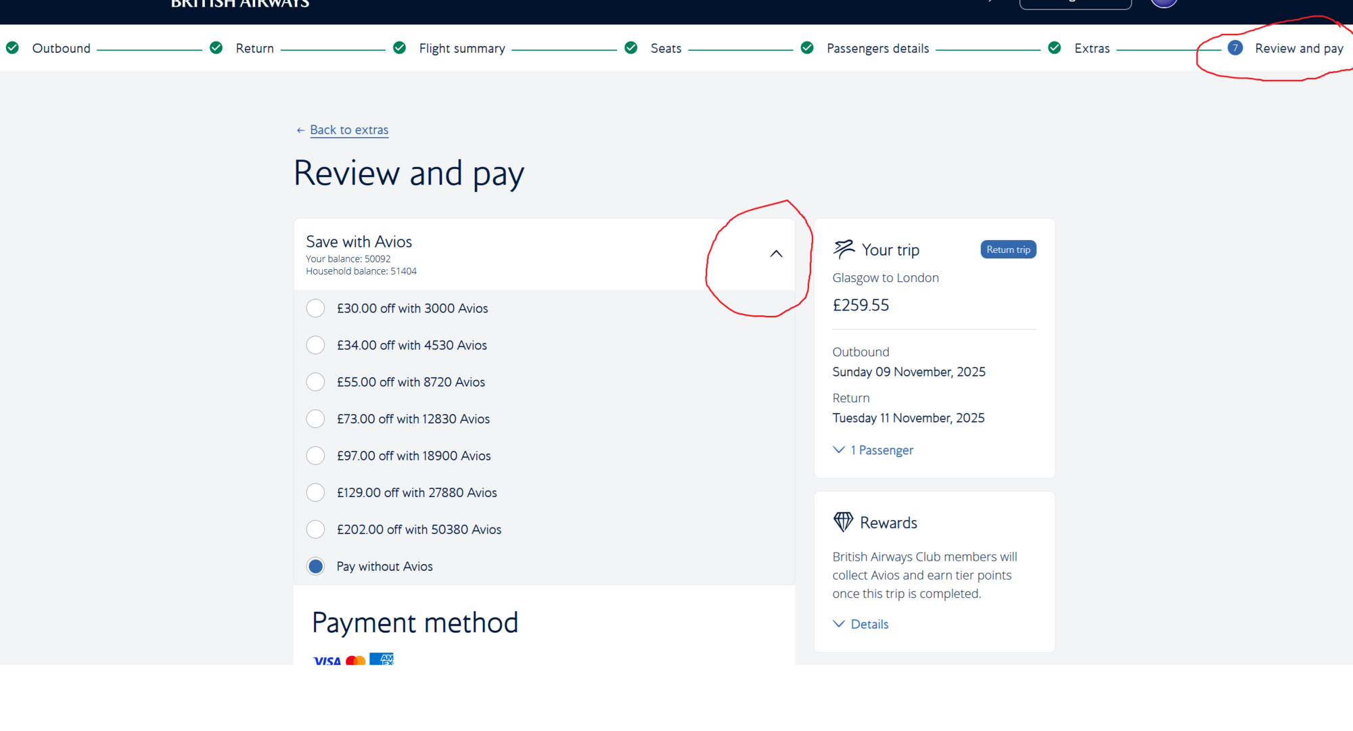
Task: Click the Flight summary green checkmark icon
Action: (x=399, y=48)
